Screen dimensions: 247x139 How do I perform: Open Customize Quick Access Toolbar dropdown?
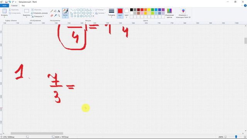16,2
